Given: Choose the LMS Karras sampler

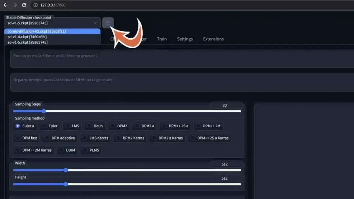Looking at the screenshot, I should tap(96, 138).
